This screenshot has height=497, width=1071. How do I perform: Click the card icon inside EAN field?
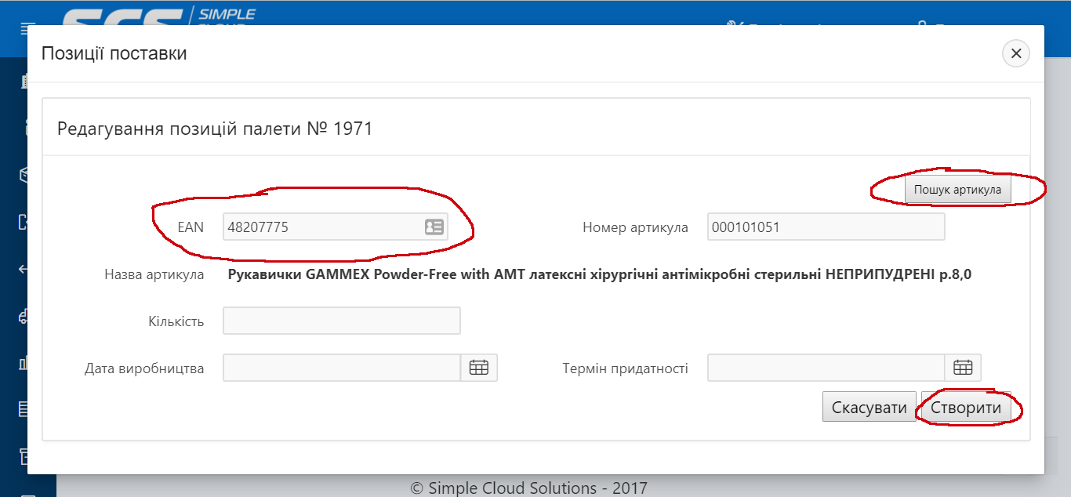[434, 227]
